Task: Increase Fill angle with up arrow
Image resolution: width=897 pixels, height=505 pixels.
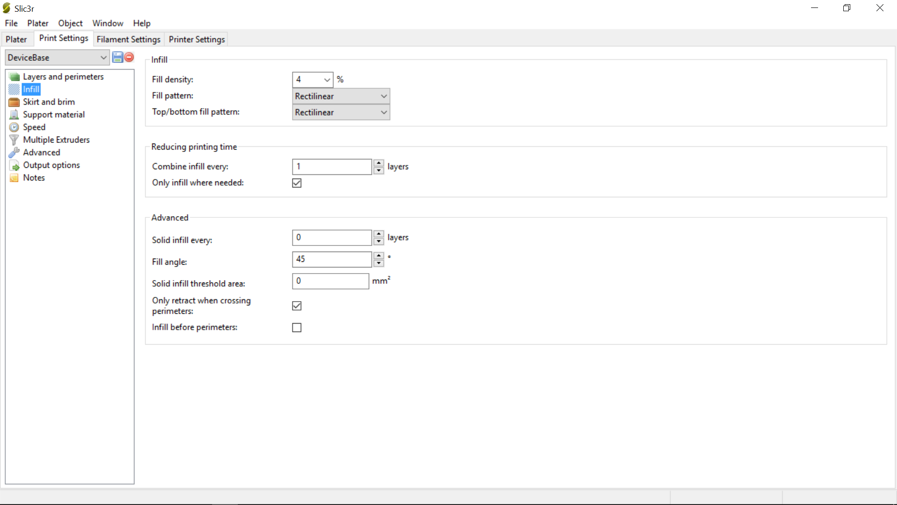Action: (379, 256)
